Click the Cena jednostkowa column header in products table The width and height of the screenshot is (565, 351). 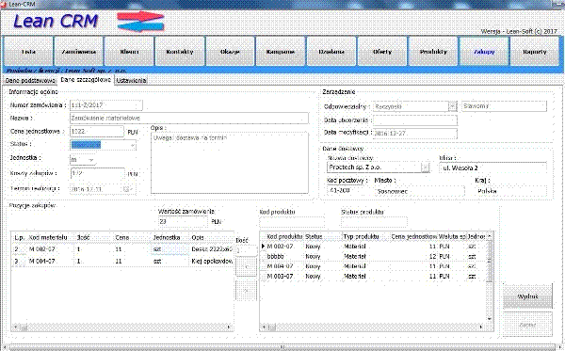click(413, 236)
